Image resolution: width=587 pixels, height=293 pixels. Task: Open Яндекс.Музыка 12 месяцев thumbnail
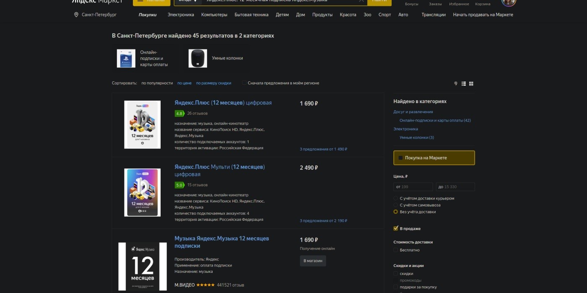point(143,267)
